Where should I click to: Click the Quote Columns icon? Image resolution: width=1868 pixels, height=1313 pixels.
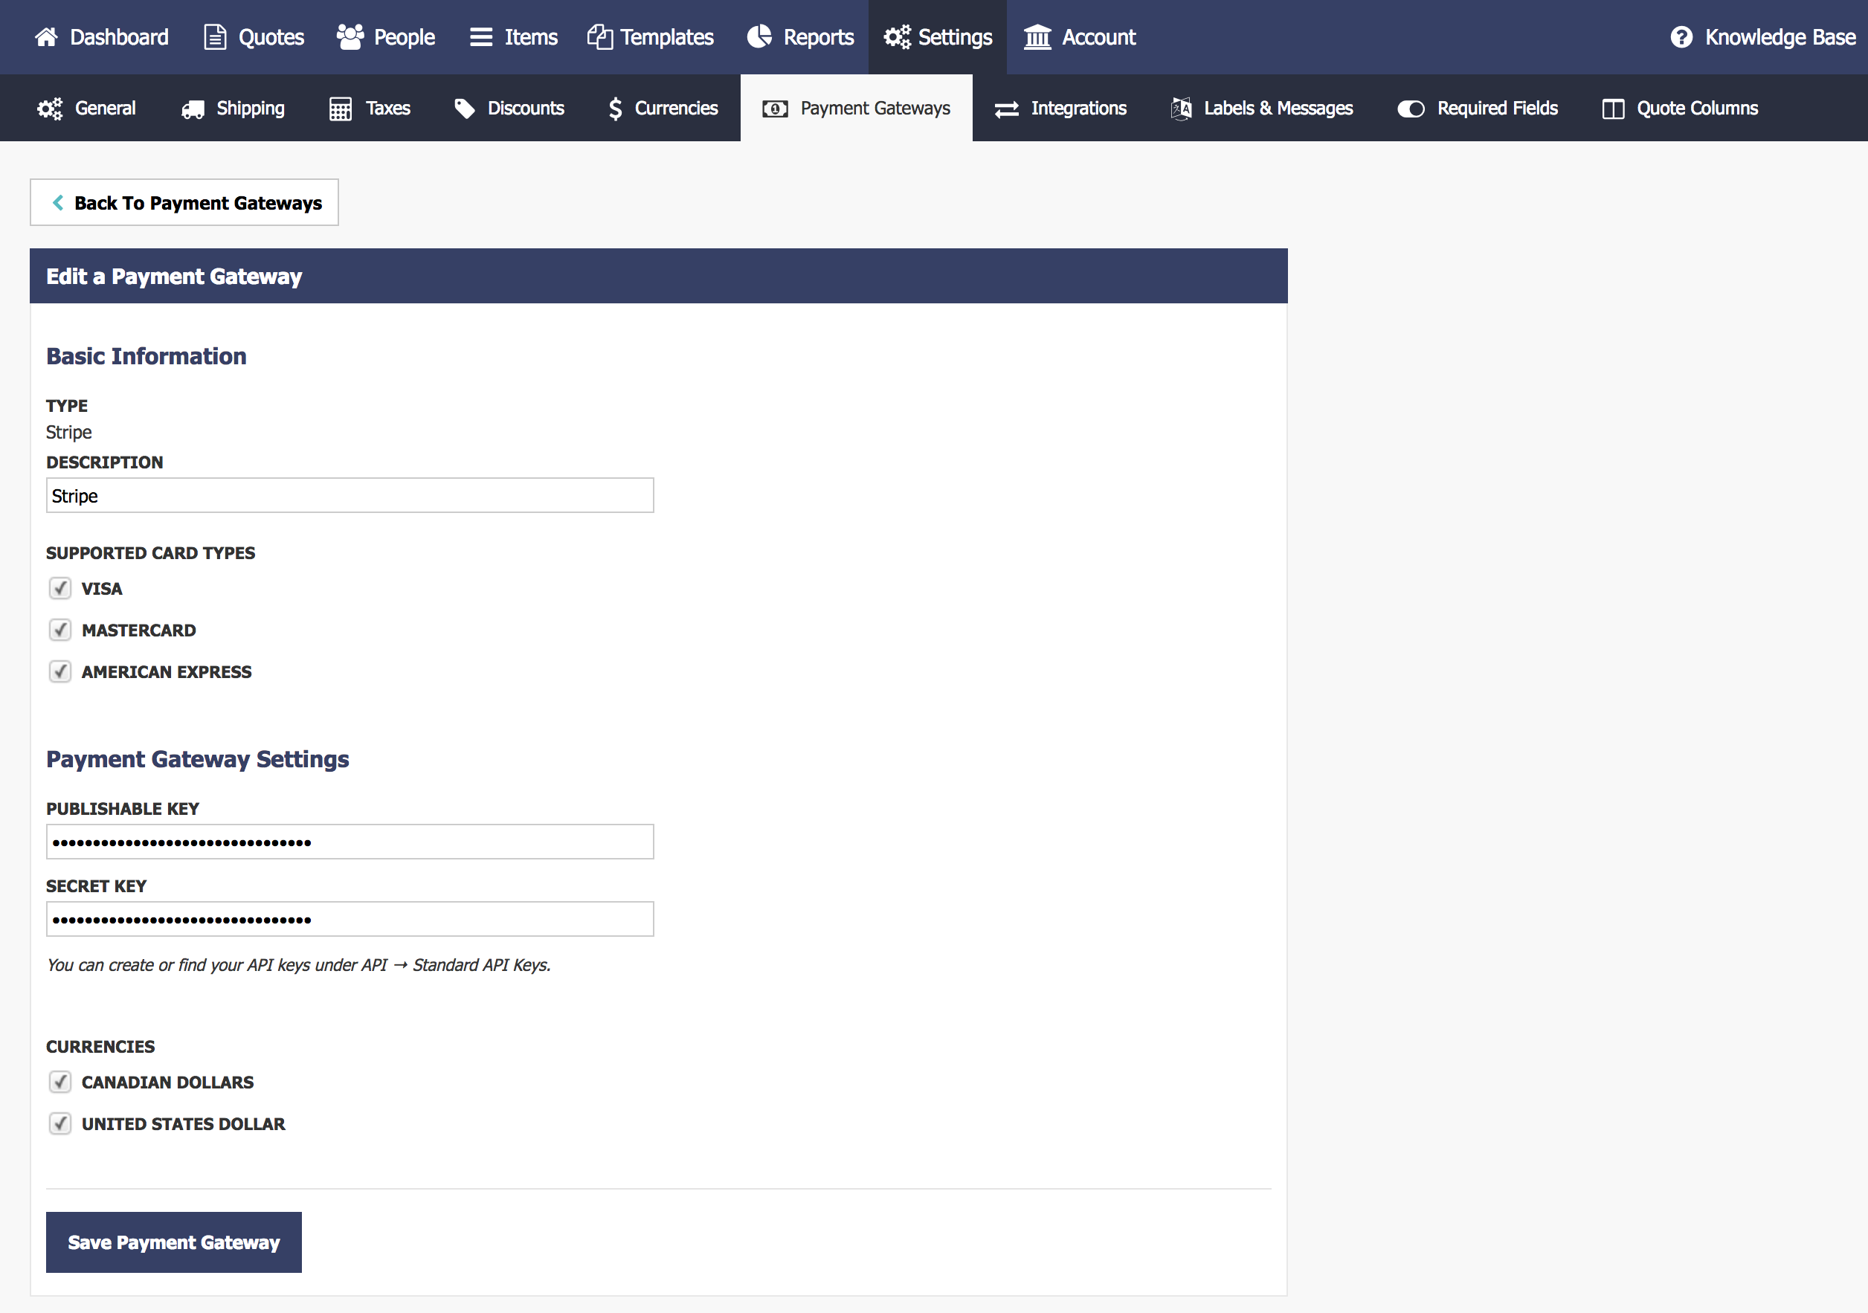[1612, 109]
